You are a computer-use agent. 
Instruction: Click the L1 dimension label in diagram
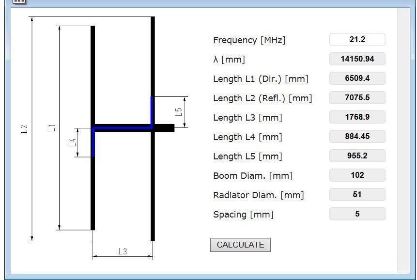point(52,128)
